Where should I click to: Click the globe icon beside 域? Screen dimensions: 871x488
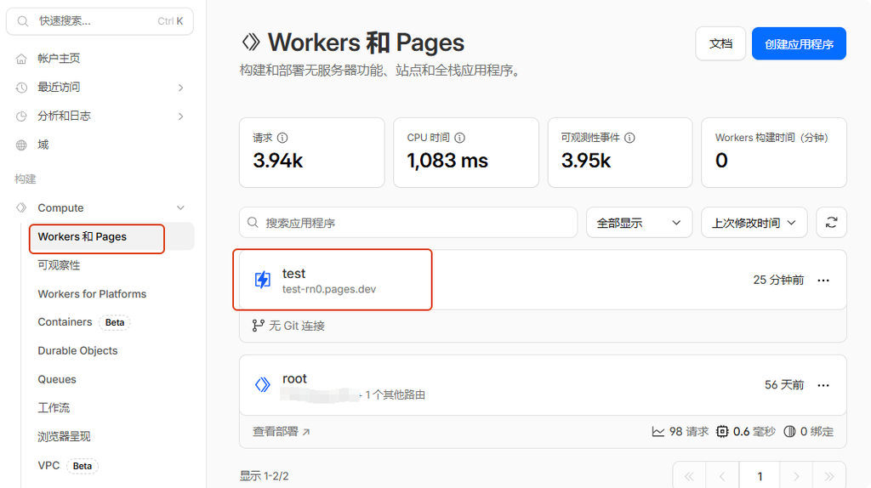click(21, 145)
